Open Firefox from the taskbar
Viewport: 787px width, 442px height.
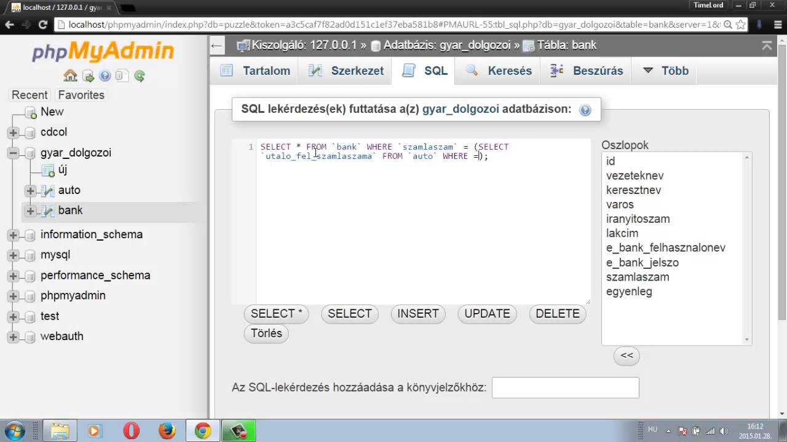(167, 431)
